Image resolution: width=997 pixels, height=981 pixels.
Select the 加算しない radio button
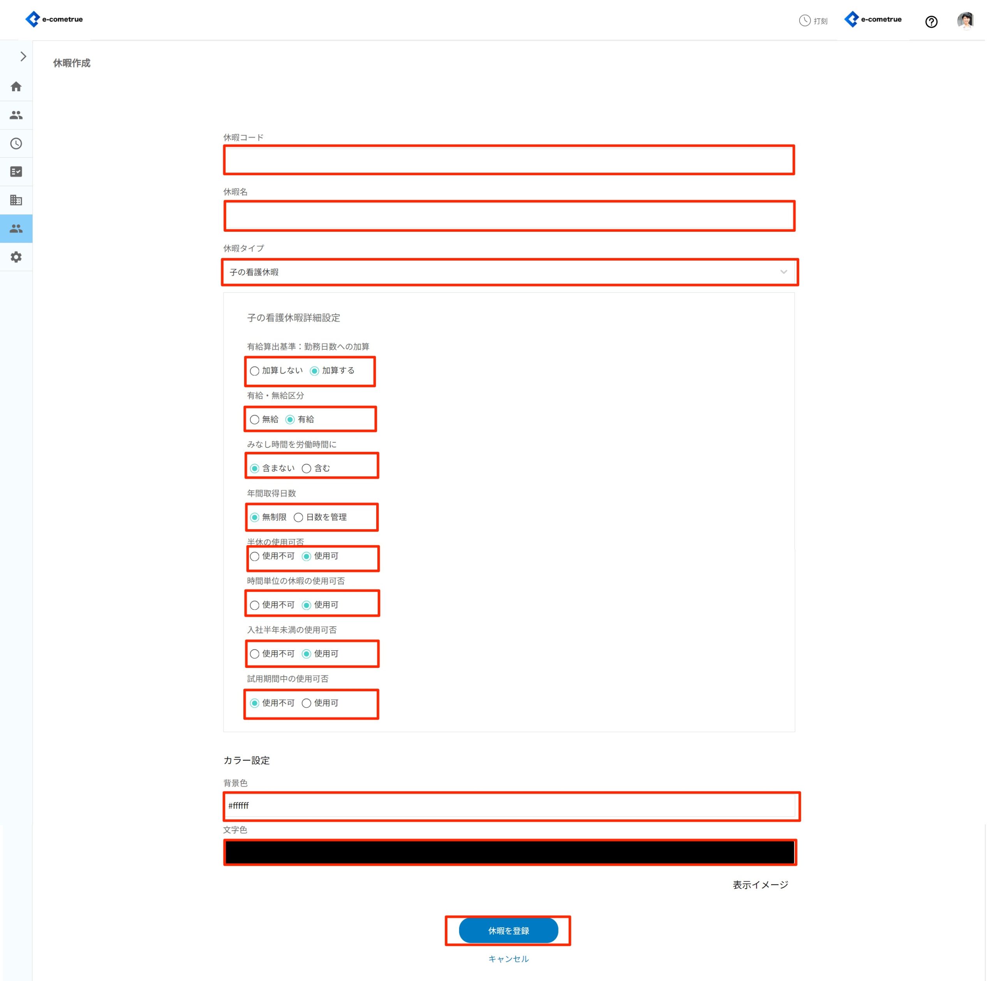pyautogui.click(x=255, y=371)
